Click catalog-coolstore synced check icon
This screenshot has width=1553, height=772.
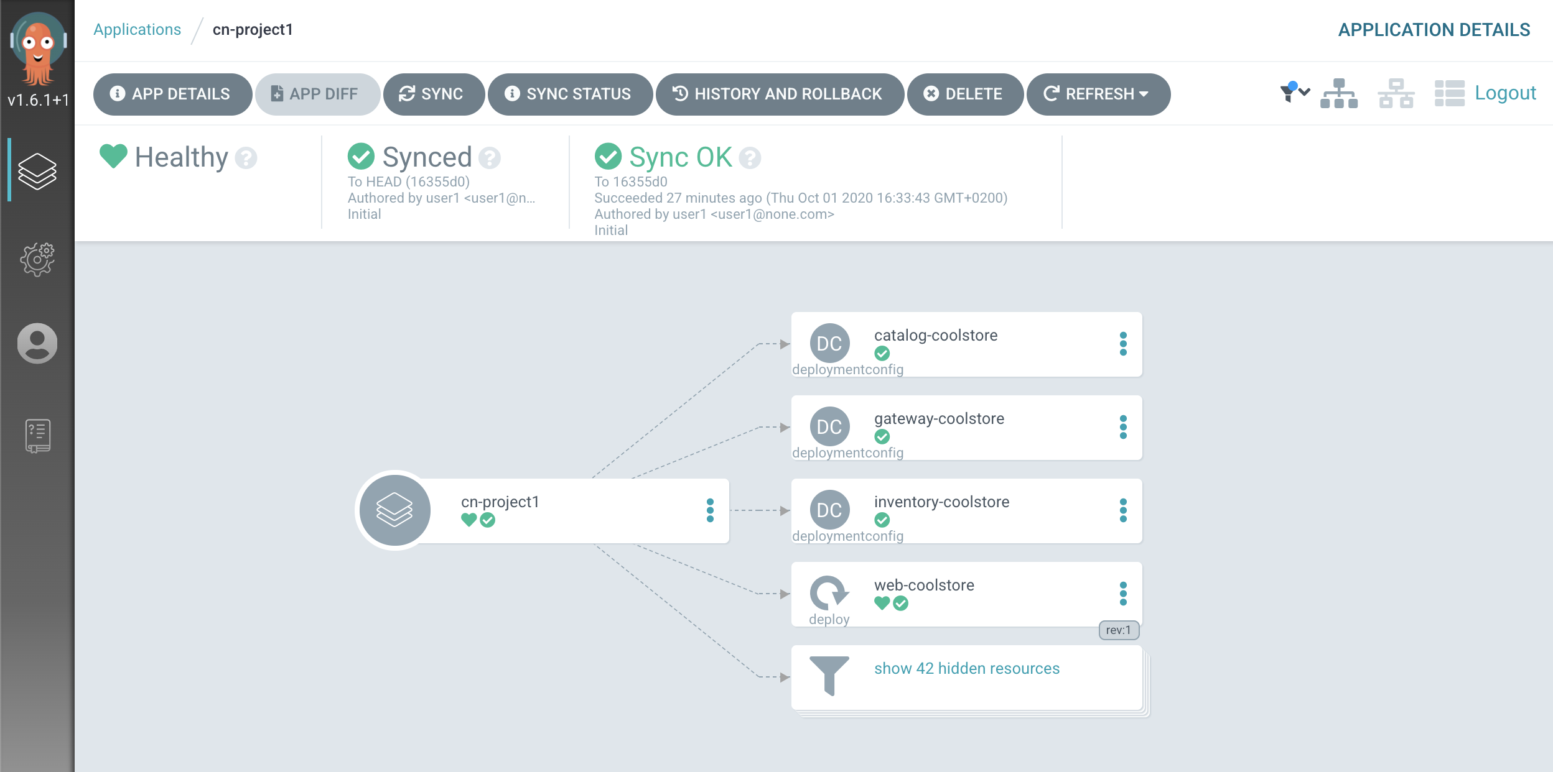point(882,354)
